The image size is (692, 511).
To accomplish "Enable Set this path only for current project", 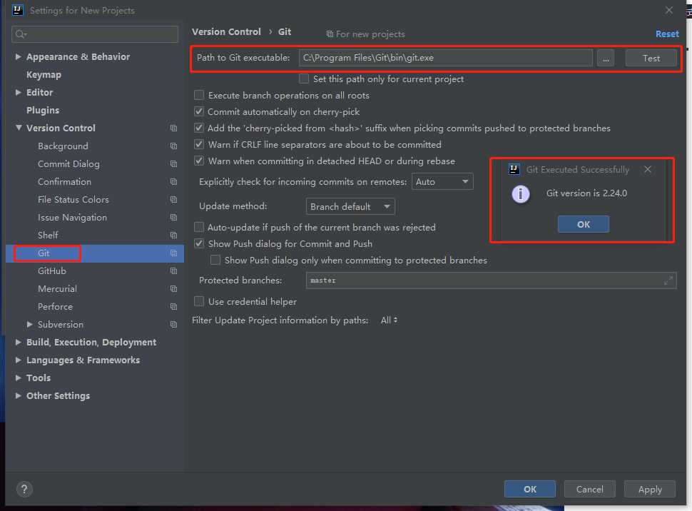I will pos(304,79).
